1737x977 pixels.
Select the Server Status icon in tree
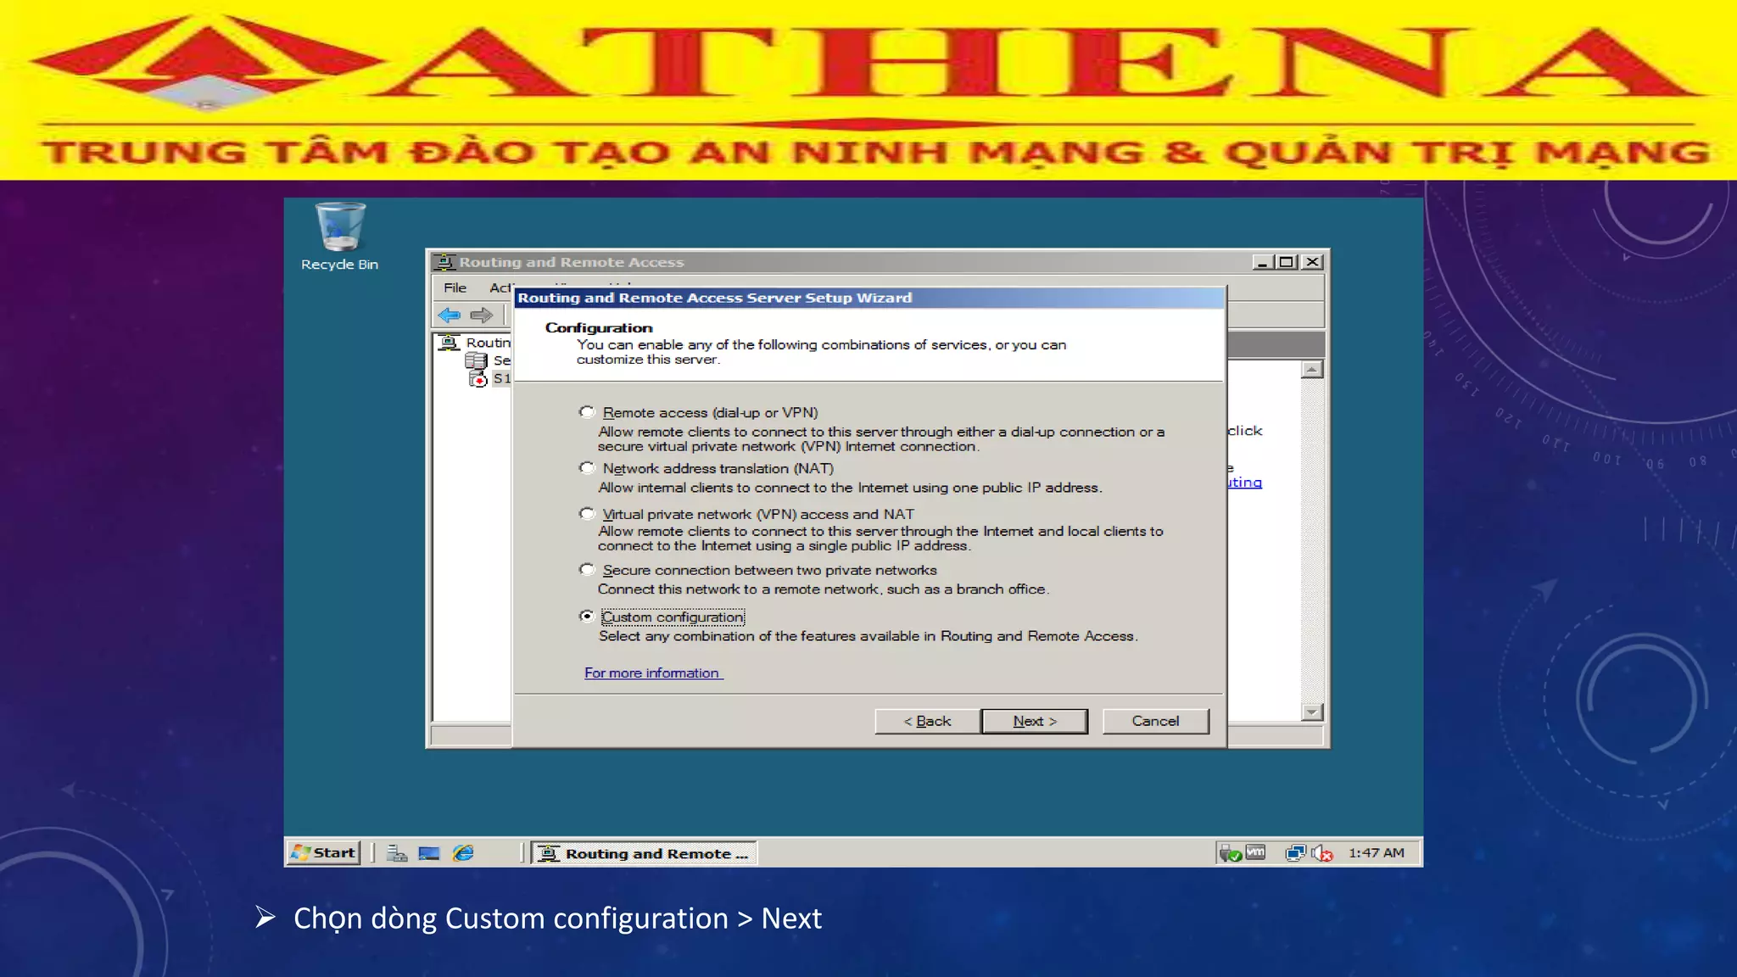pos(476,360)
